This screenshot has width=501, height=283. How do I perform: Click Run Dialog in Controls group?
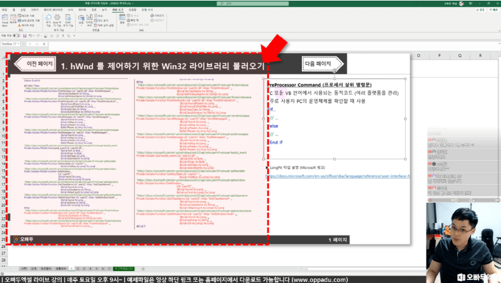(x=104, y=25)
